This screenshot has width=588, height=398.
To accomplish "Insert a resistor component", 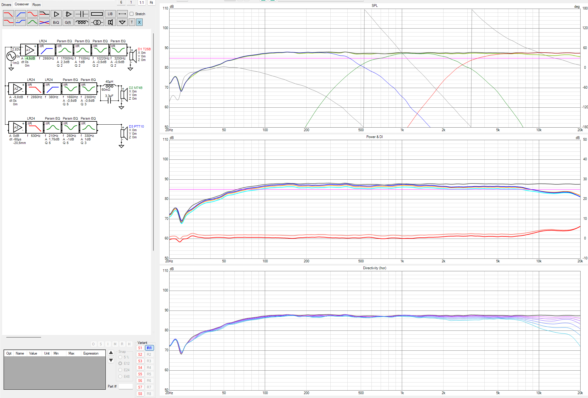I will (x=97, y=14).
